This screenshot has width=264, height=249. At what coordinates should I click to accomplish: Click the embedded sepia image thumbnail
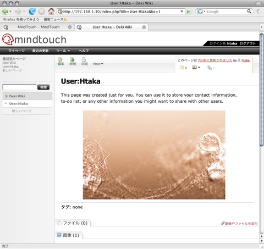[x=154, y=155]
